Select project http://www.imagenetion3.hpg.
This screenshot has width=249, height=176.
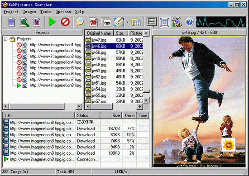pyautogui.click(x=56, y=57)
